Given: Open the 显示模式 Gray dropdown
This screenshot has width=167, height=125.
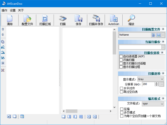Looking at the screenshot, I should 151,79.
